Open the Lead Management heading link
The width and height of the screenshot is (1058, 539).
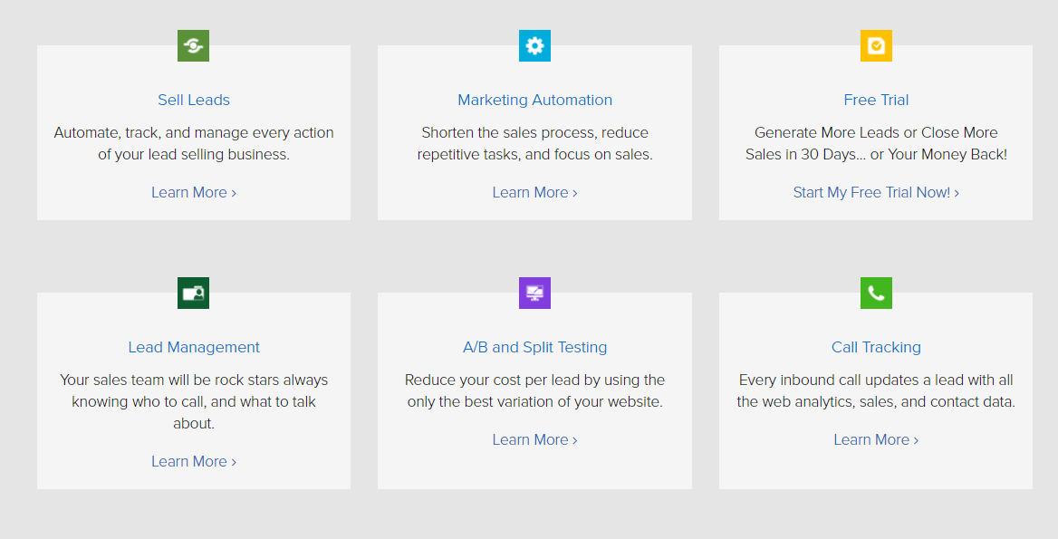point(193,347)
